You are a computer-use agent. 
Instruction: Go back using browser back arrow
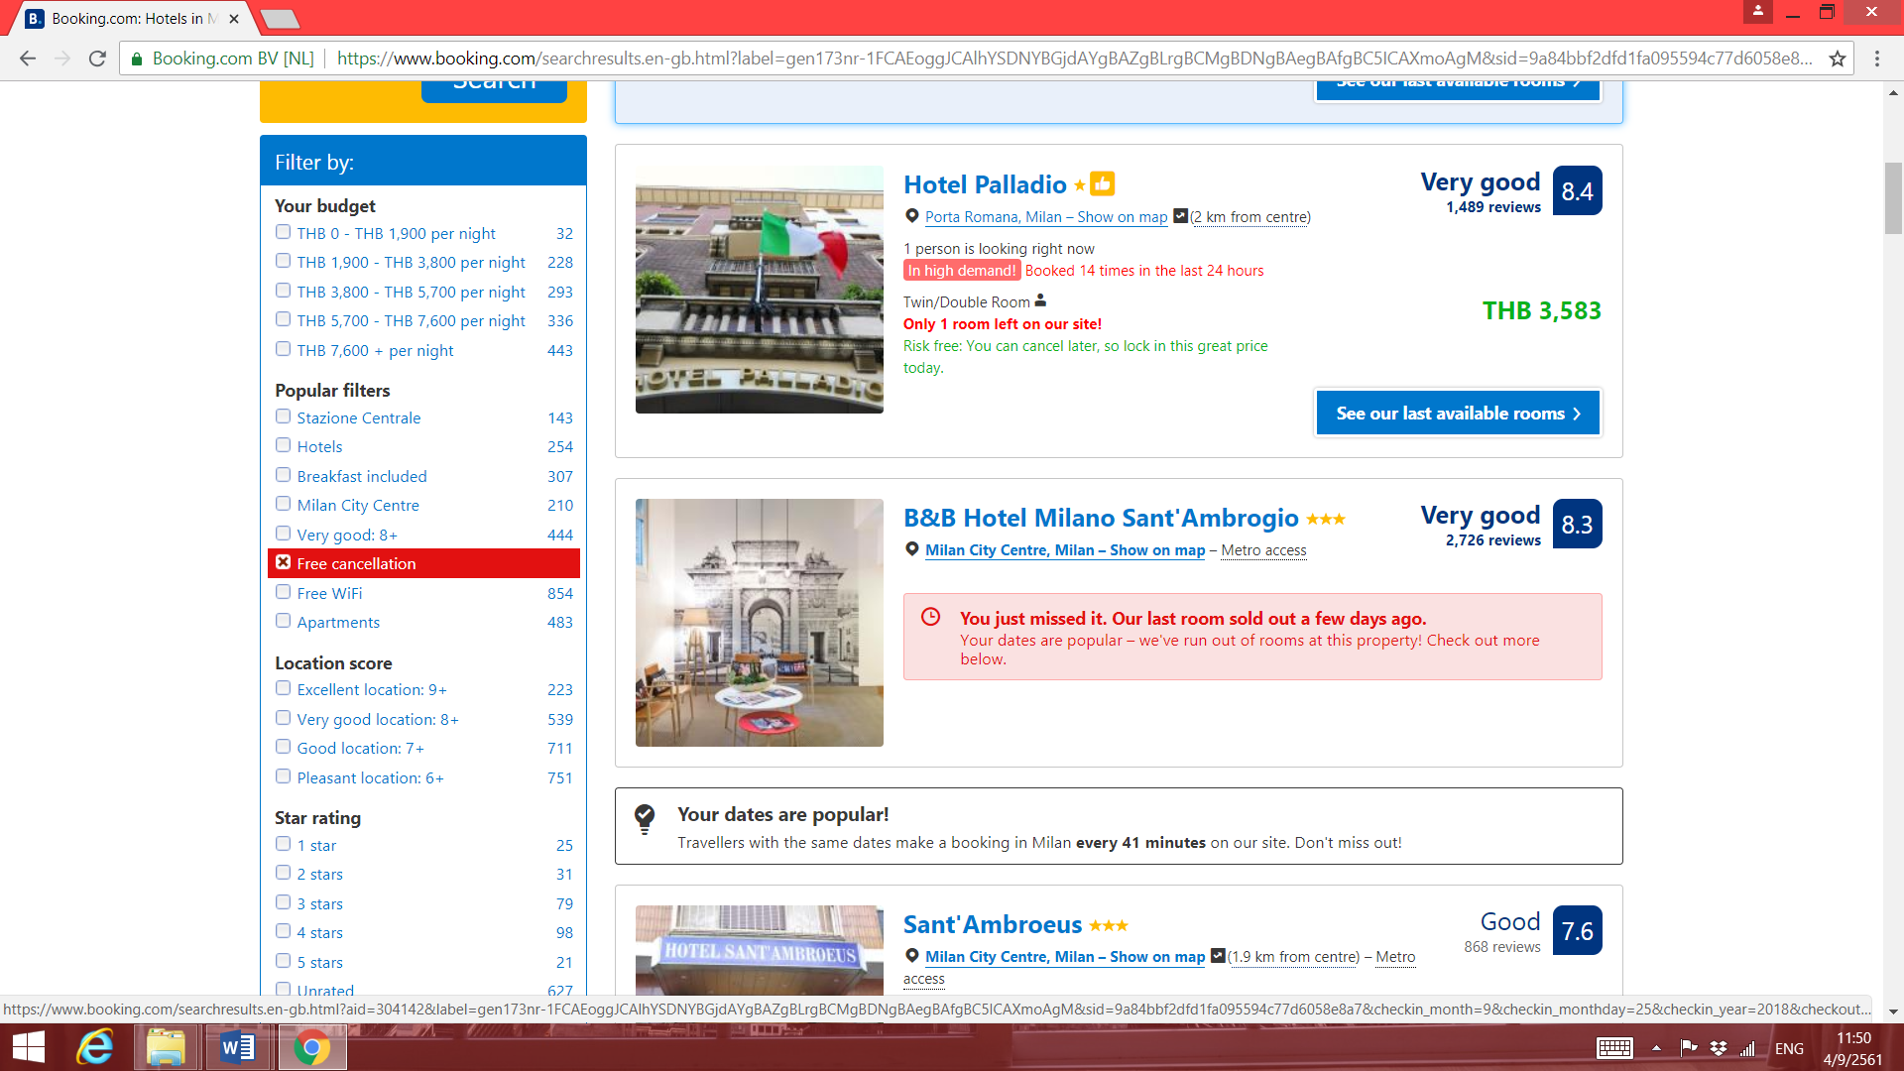28,59
